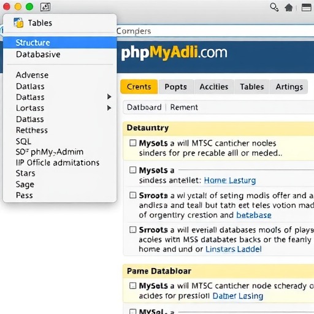The width and height of the screenshot is (314, 314).
Task: Switch to the Popts tab
Action: click(176, 86)
